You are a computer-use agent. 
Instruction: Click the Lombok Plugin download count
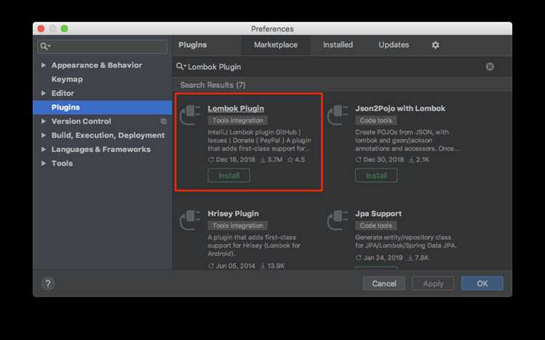click(272, 160)
